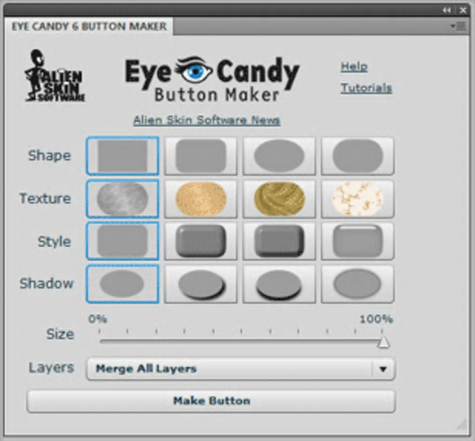The height and width of the screenshot is (441, 475).
Task: Collapse the panel with double-arrow icon
Action: point(446,10)
